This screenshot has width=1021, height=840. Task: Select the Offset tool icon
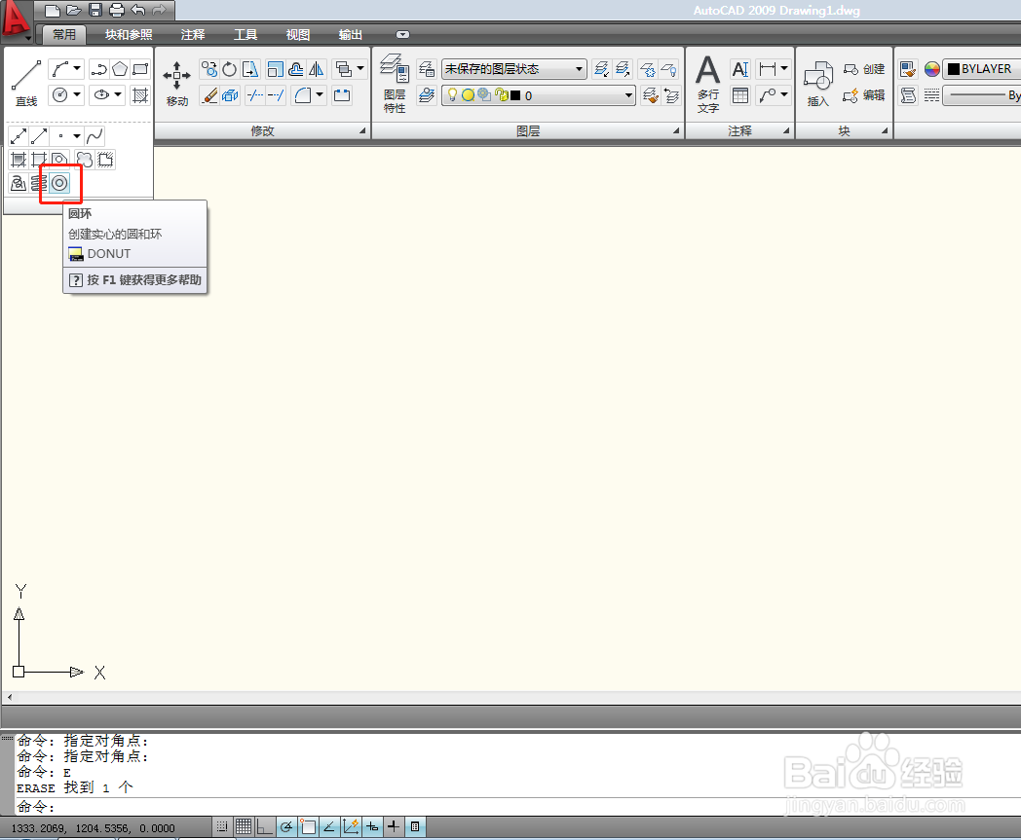295,68
